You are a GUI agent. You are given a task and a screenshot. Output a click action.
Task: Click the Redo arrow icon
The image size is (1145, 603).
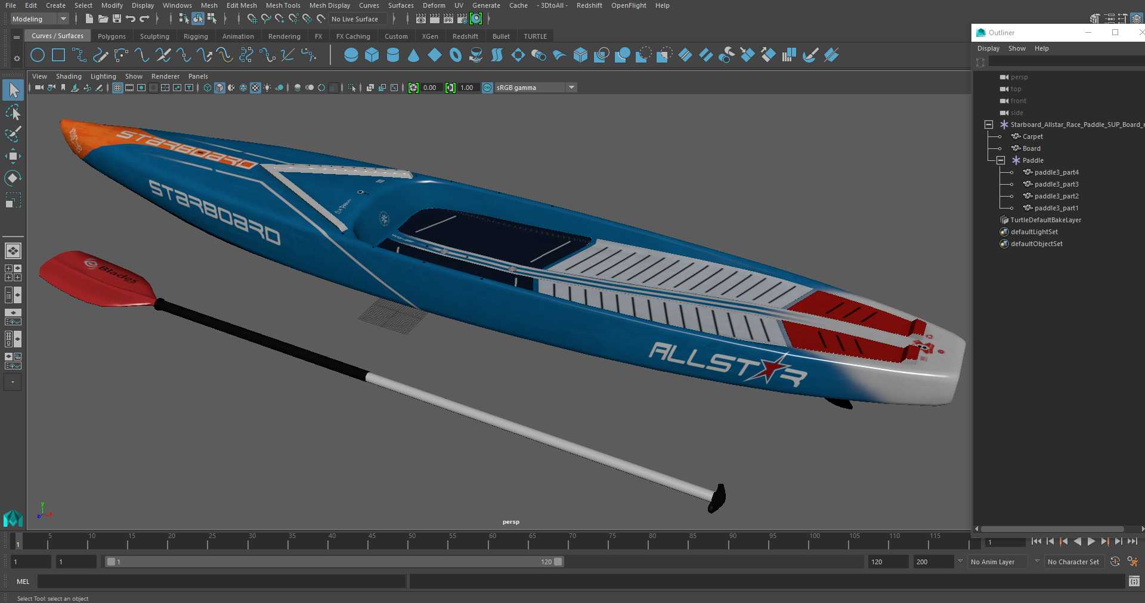click(144, 19)
